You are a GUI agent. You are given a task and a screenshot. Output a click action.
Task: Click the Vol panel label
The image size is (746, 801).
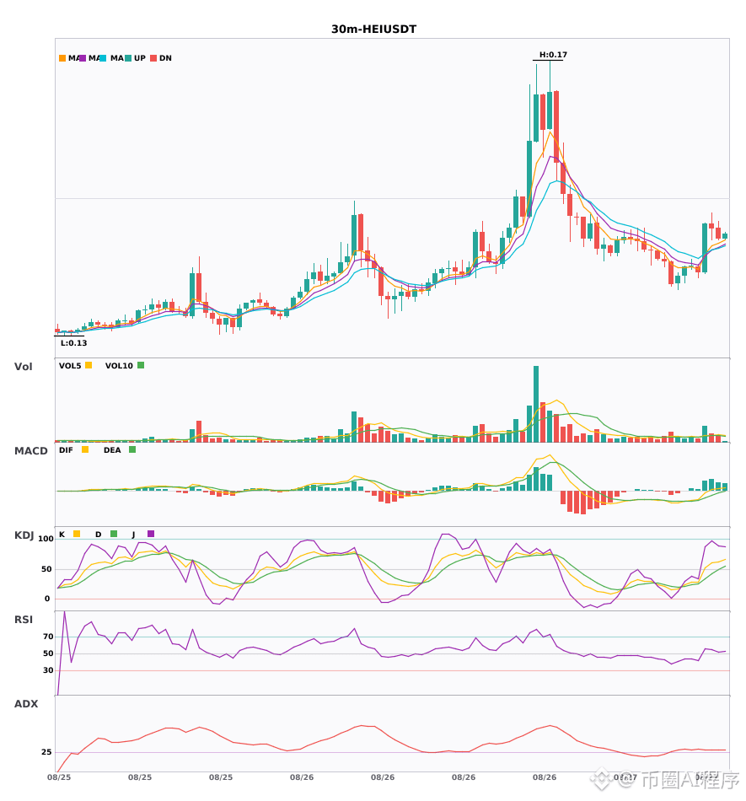pyautogui.click(x=23, y=367)
